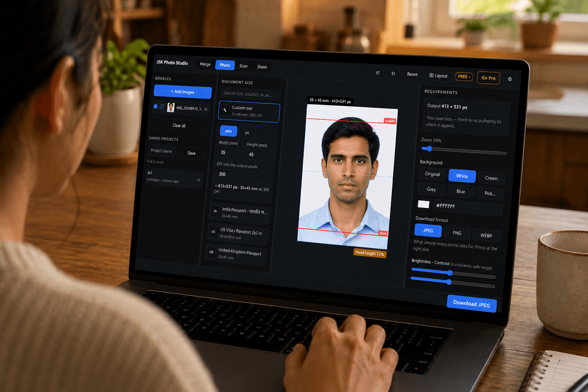Click the Width (mm) field showing 35

(x=231, y=153)
